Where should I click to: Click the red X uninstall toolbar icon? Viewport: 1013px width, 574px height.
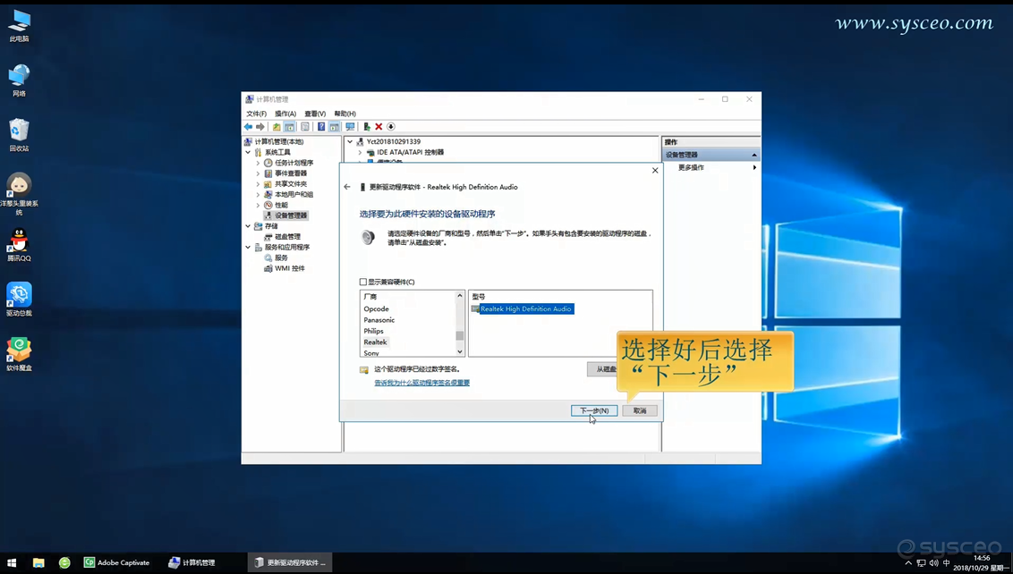tap(379, 127)
